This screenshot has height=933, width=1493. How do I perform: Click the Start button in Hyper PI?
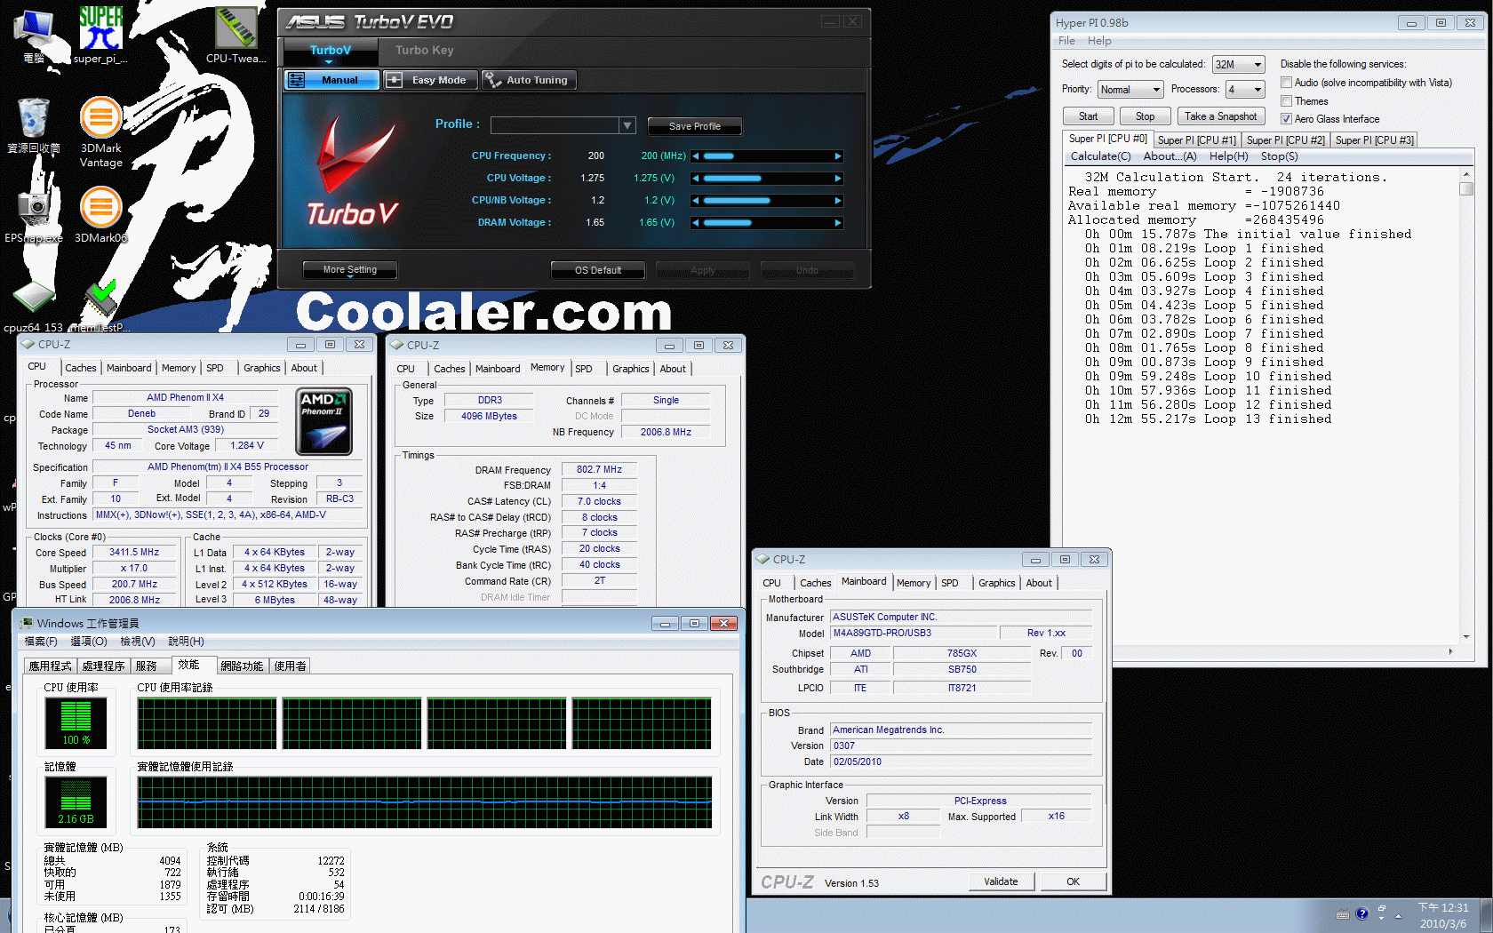click(x=1088, y=116)
